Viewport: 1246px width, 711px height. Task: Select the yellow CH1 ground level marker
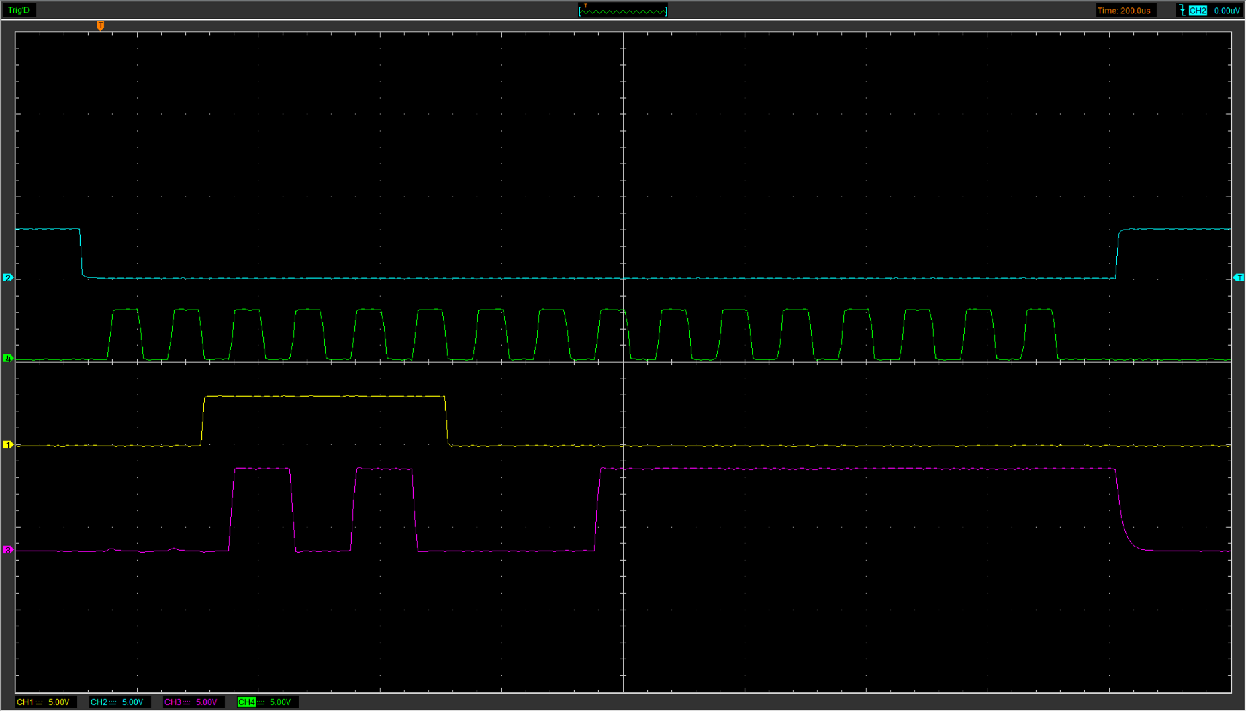7,444
